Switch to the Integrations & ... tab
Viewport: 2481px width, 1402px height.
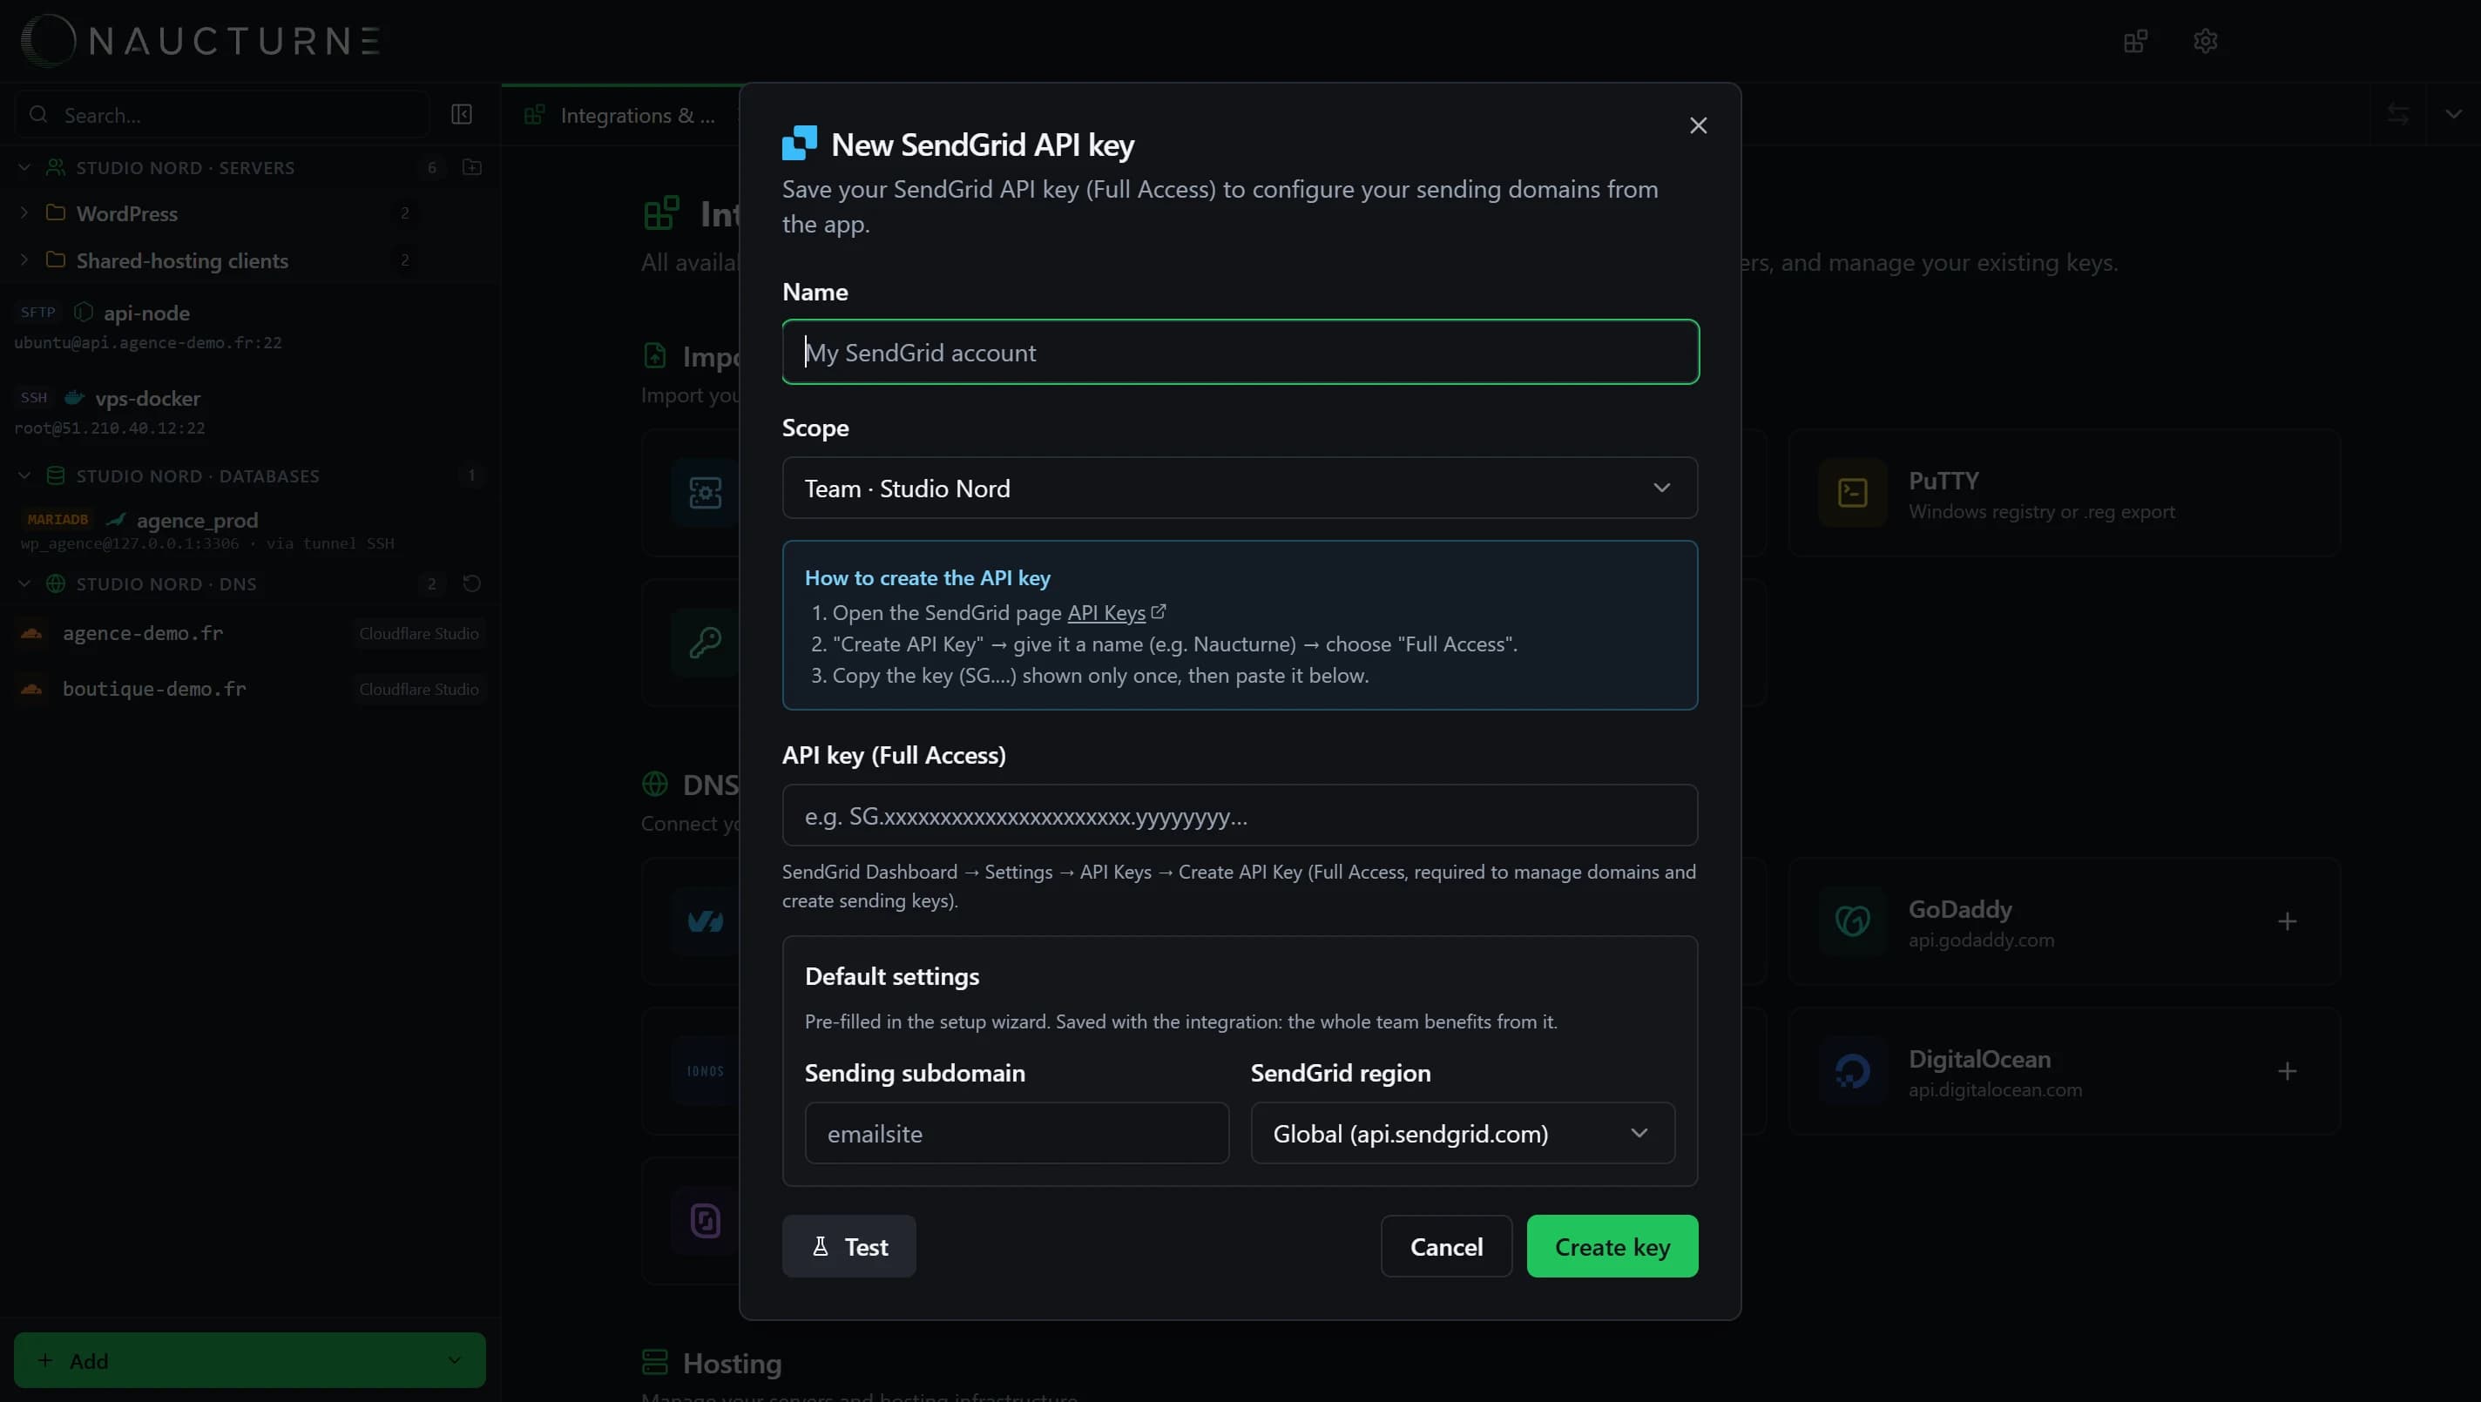point(621,116)
